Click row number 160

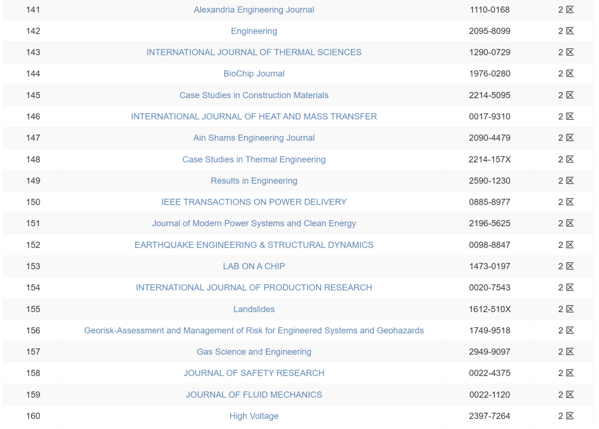coord(33,416)
